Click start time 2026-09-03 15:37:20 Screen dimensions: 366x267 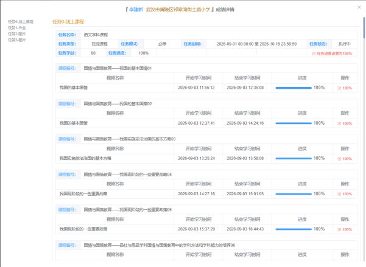(x=196, y=229)
